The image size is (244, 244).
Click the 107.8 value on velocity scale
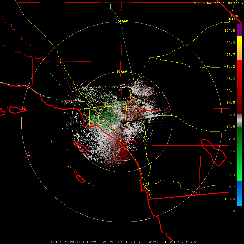(230, 31)
